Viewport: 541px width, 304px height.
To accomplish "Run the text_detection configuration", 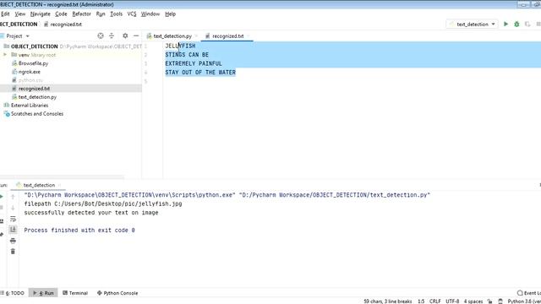I will (x=505, y=24).
